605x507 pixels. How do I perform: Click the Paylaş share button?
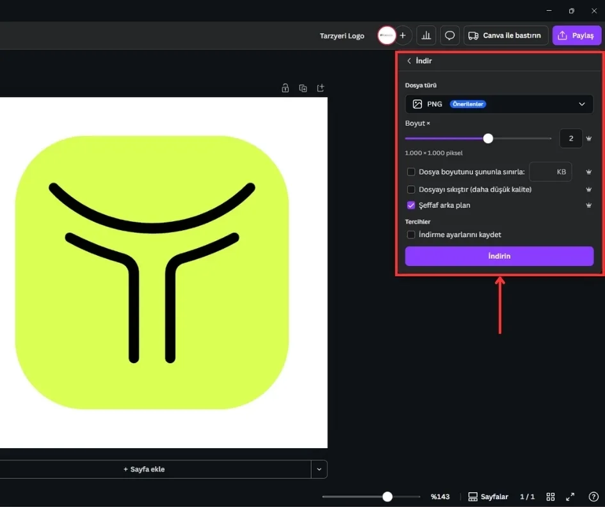click(x=576, y=35)
